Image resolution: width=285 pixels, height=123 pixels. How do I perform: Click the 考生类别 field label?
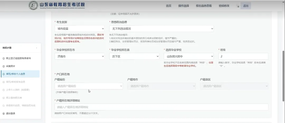coord(61,22)
